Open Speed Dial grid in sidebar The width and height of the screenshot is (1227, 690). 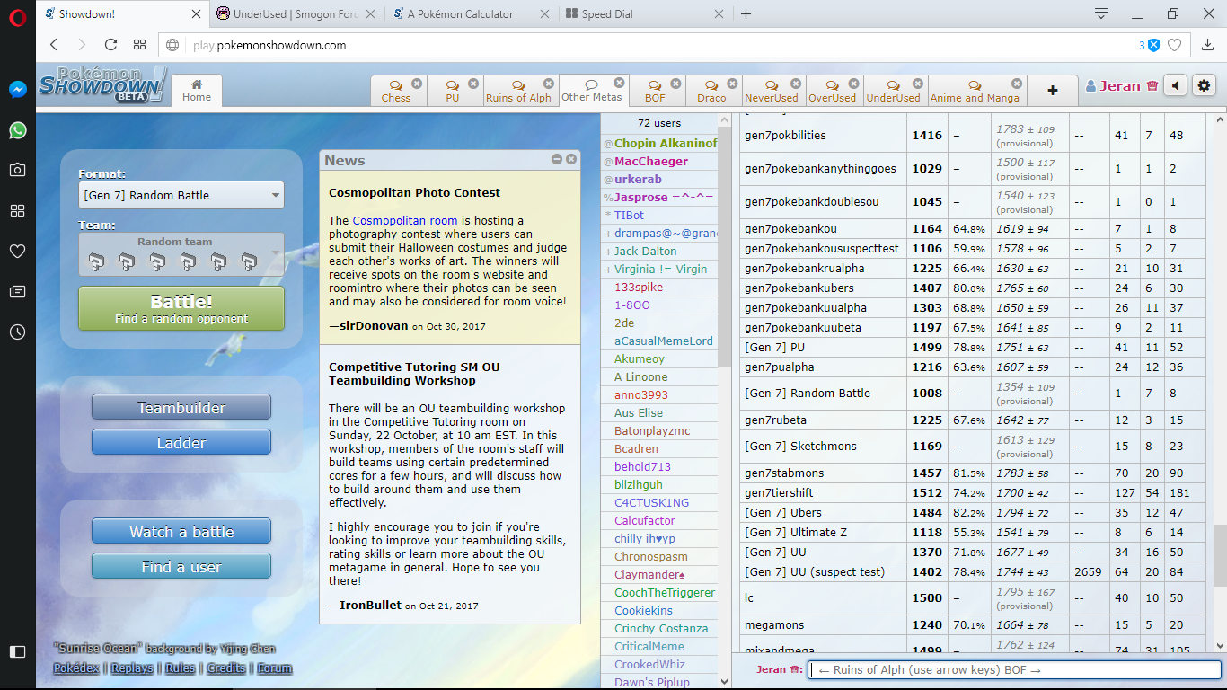17,210
